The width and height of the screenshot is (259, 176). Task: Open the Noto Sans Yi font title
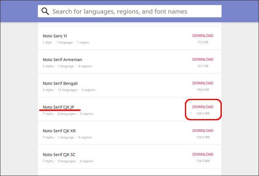tap(55, 36)
